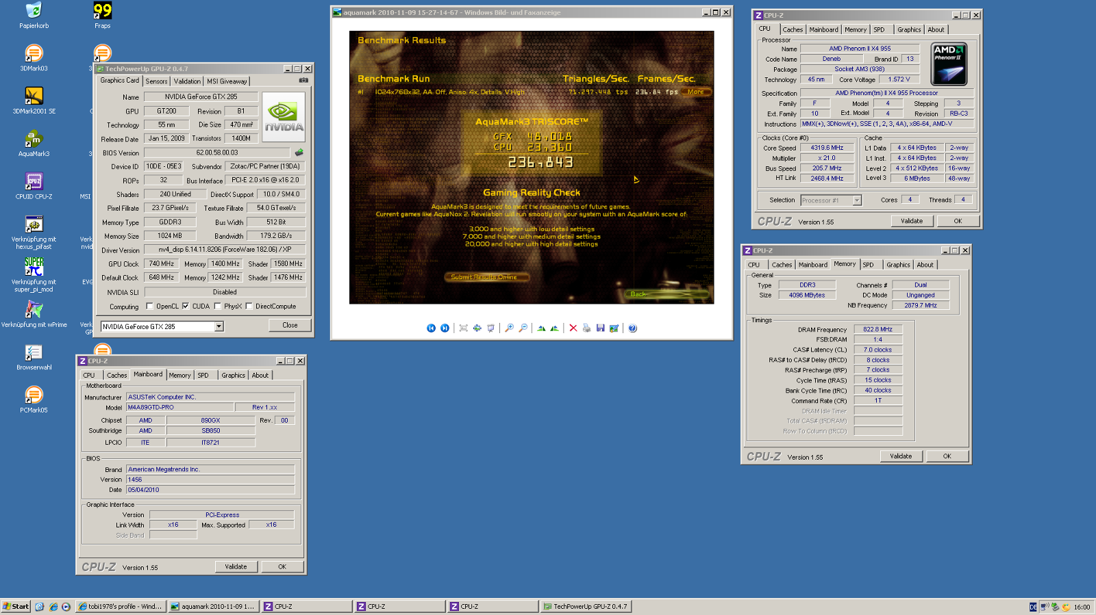The width and height of the screenshot is (1096, 615).
Task: Switch to TechPowerUp GPU-Z taskbar button
Action: click(x=585, y=607)
